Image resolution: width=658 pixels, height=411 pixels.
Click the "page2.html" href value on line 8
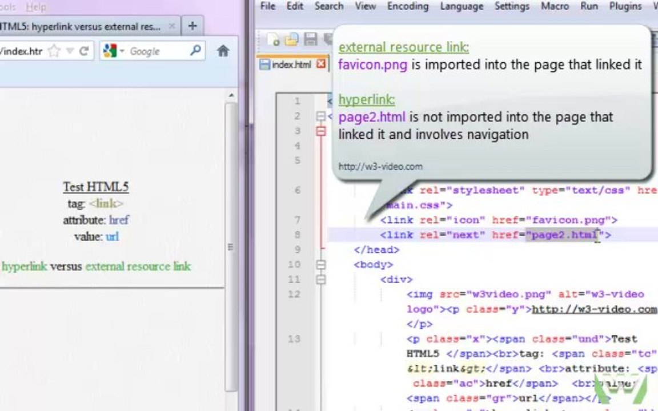pyautogui.click(x=565, y=235)
